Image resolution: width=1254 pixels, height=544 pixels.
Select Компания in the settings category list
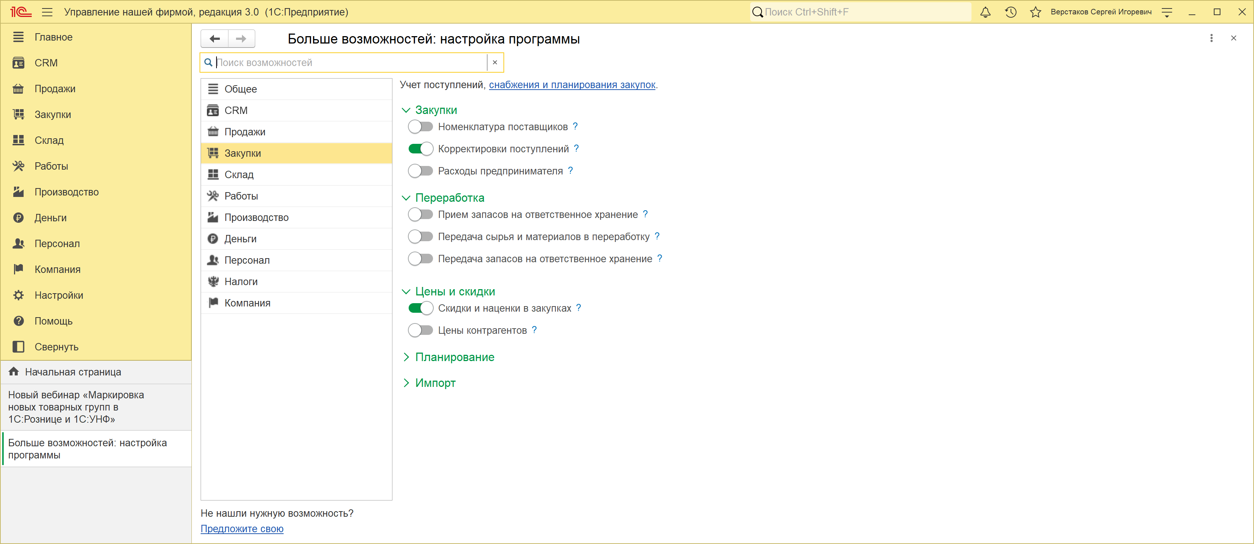[x=297, y=303]
